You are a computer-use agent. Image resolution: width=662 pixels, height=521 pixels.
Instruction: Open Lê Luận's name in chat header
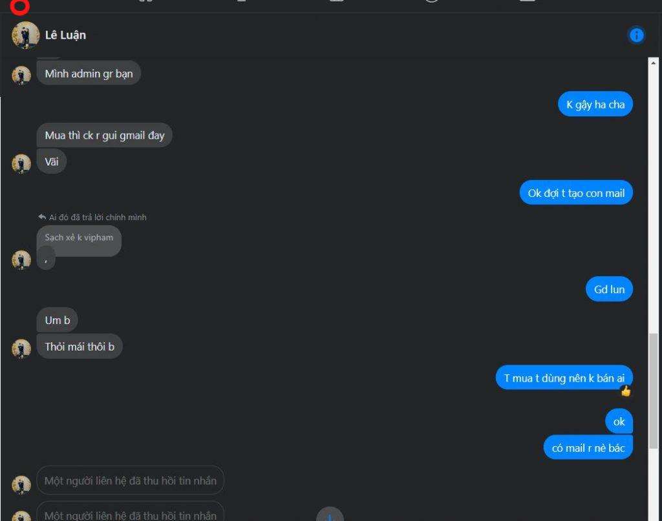(x=65, y=35)
